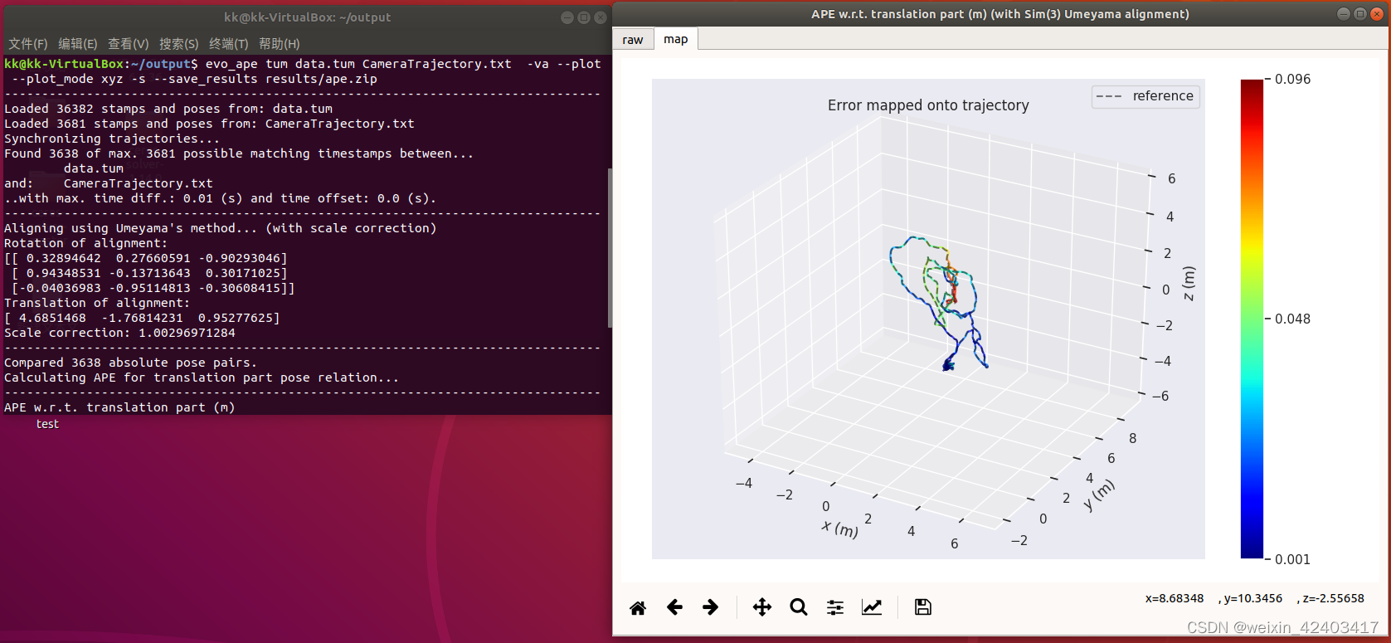Image resolution: width=1391 pixels, height=643 pixels.
Task: Select the test desktop item label
Action: [47, 424]
